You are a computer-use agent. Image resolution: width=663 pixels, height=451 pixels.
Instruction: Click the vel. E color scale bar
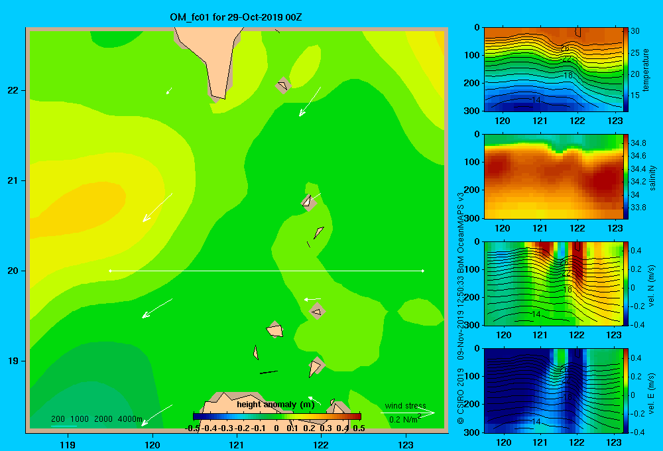click(625, 391)
